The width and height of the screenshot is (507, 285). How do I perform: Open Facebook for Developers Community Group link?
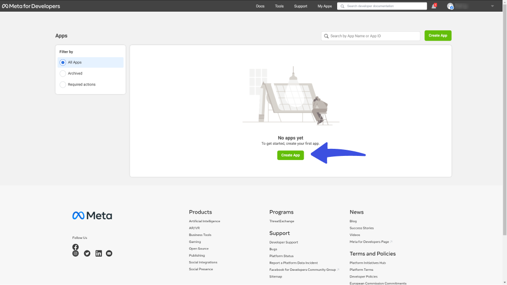point(302,270)
